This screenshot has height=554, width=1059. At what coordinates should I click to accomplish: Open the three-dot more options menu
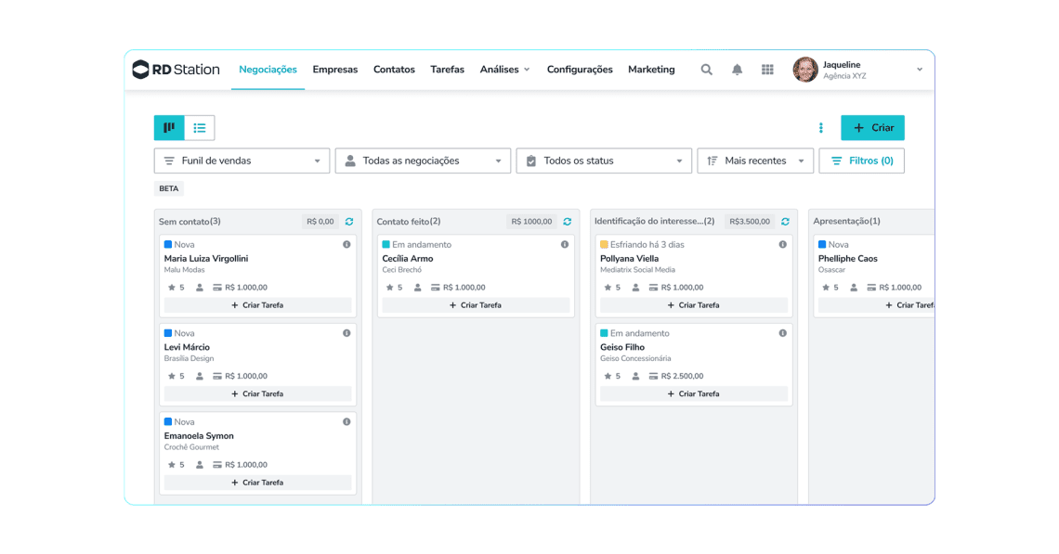click(820, 128)
